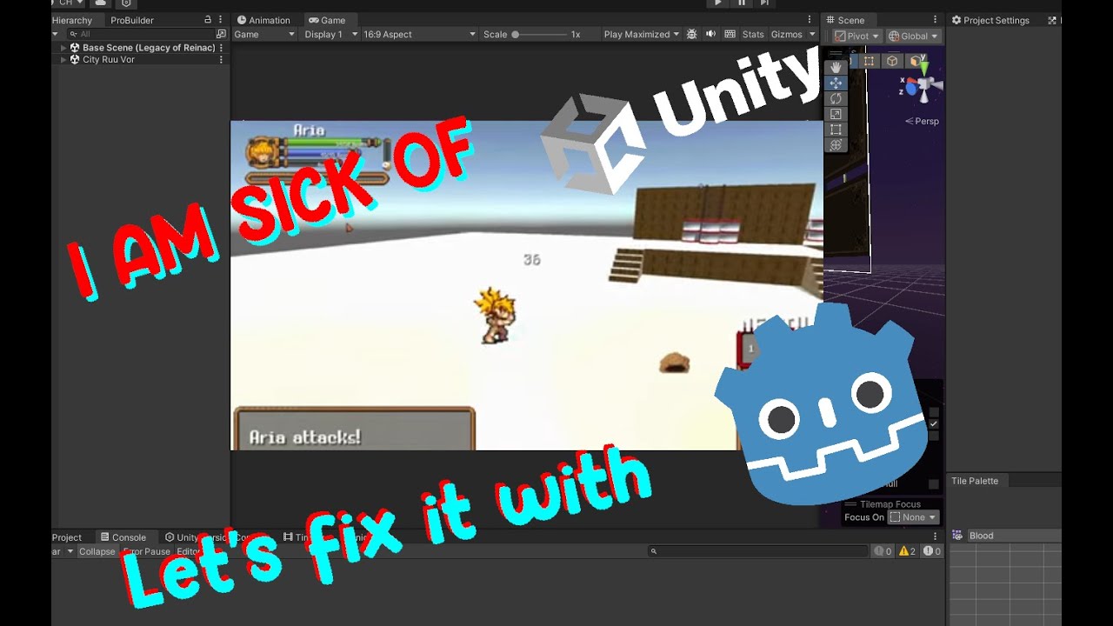The height and width of the screenshot is (626, 1113).
Task: Open the Tilemap Focus On None dropdown
Action: pyautogui.click(x=913, y=517)
